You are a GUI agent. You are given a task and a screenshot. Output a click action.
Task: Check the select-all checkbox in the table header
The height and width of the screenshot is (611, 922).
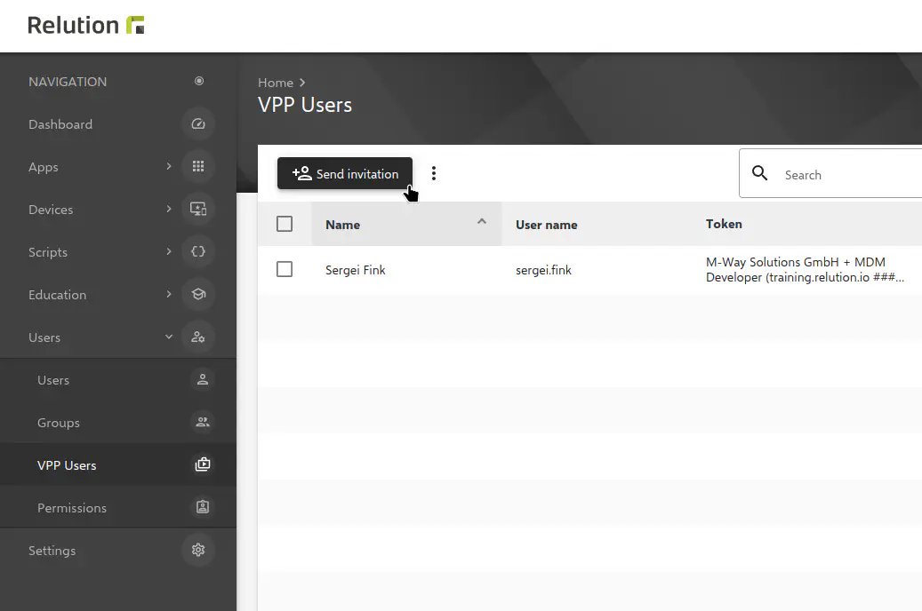(285, 224)
